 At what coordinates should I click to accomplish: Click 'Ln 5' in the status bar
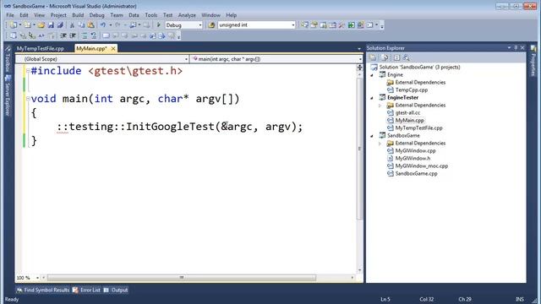(x=385, y=300)
